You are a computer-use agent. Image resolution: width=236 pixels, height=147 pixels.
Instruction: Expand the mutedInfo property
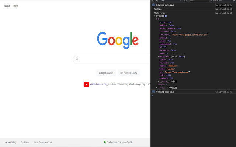click(x=159, y=56)
